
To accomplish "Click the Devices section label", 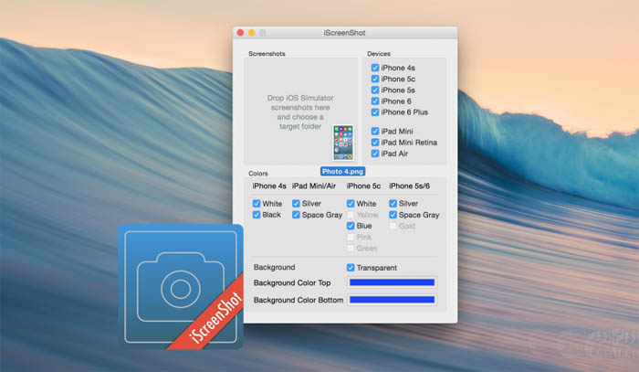I will 379,53.
